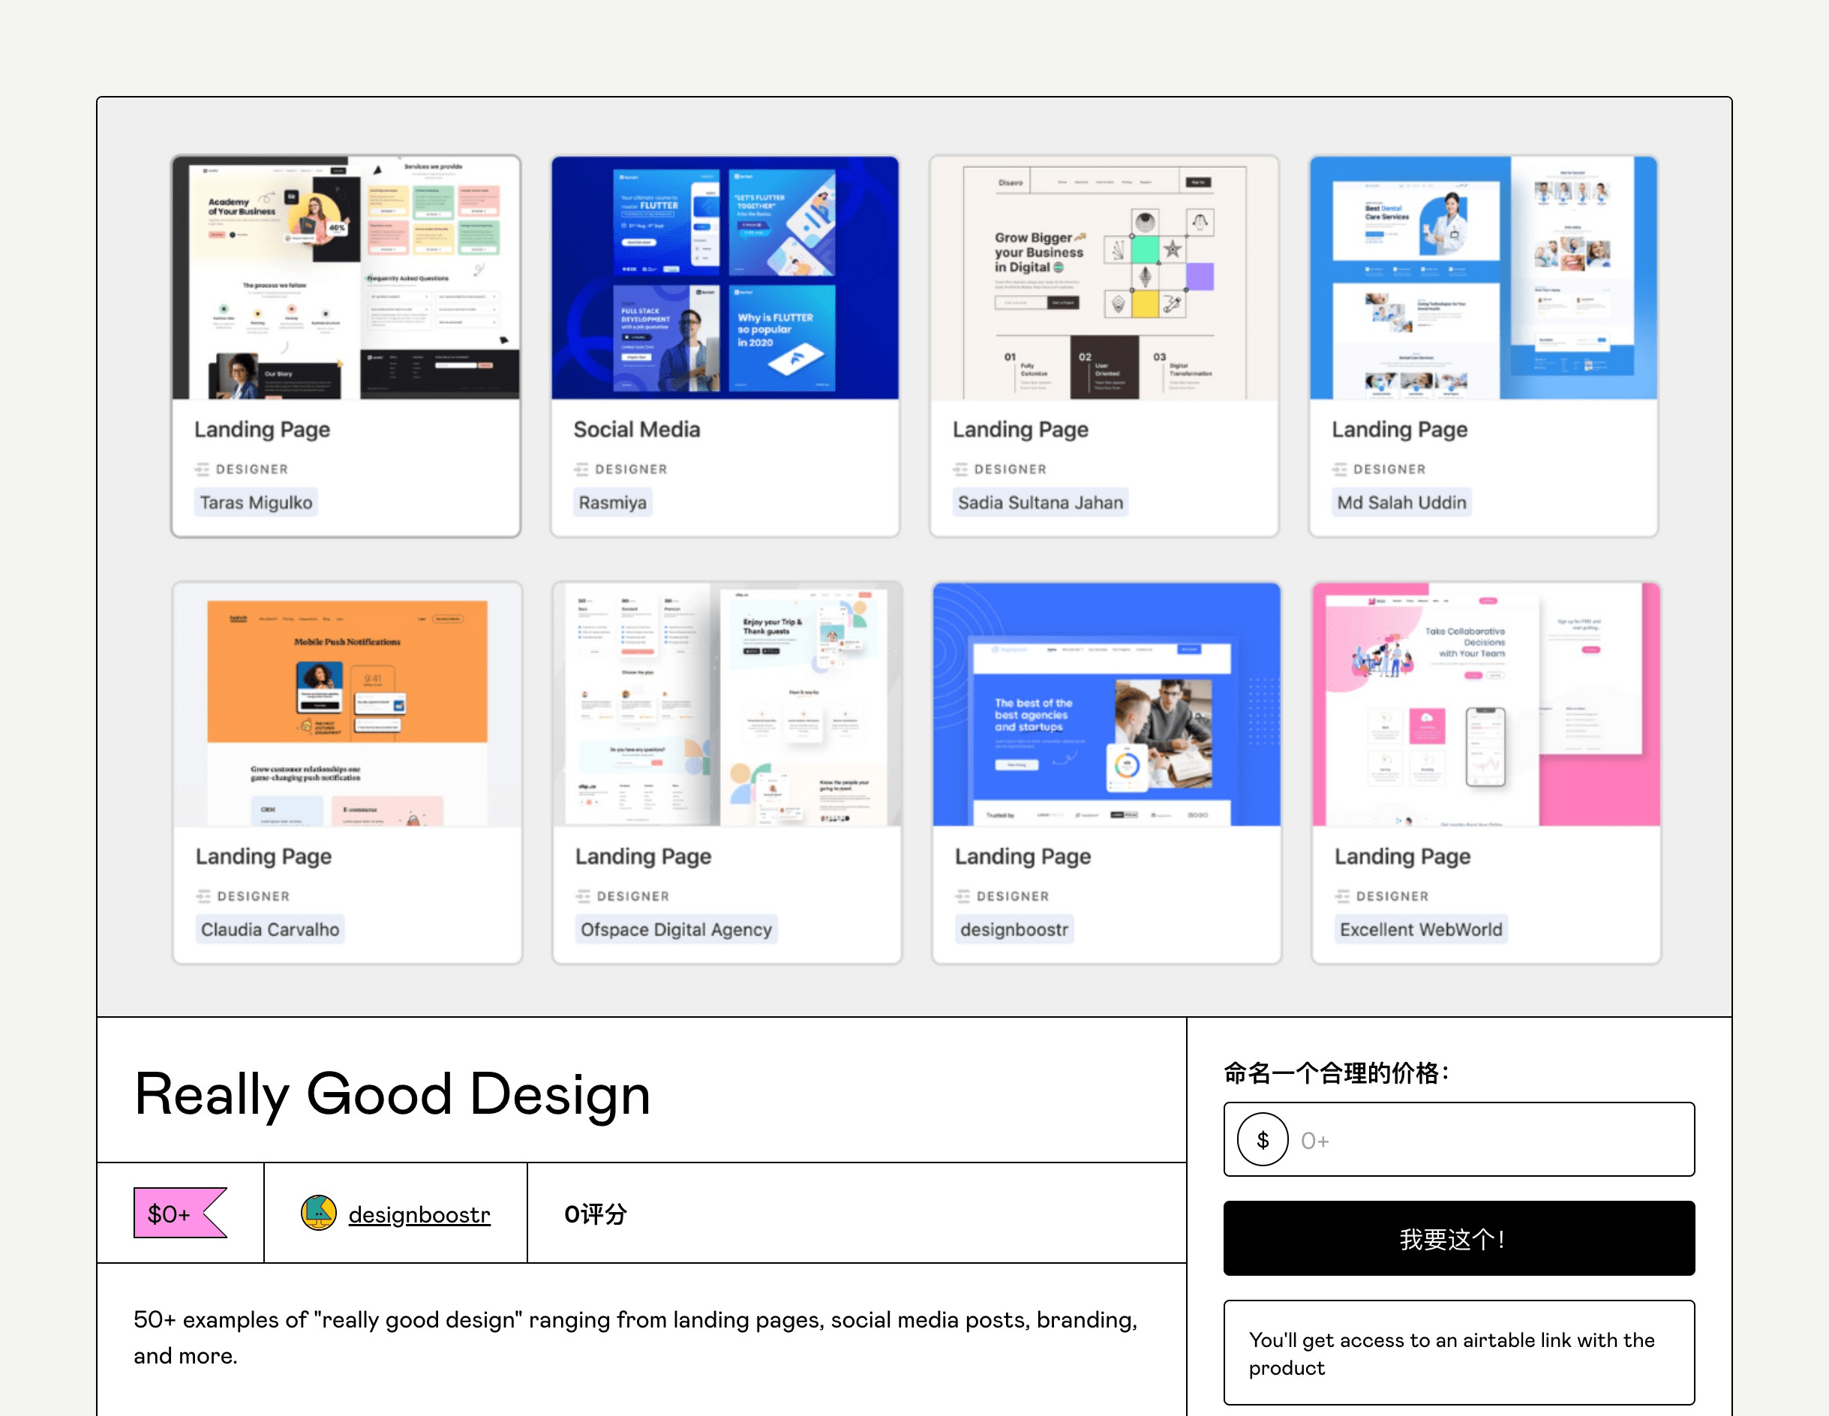Click the Really Good Design heading
The image size is (1829, 1416).
[392, 1093]
